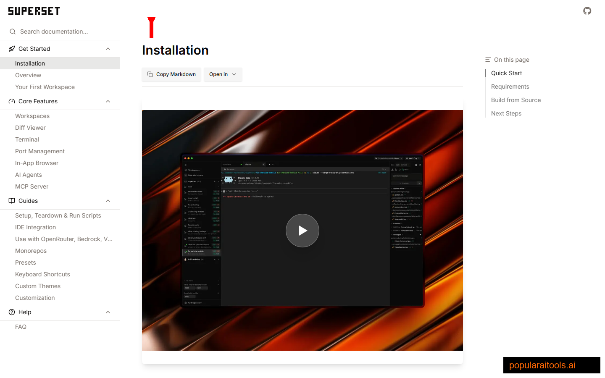
Task: Jump to Build from Source section
Action: pyautogui.click(x=516, y=100)
